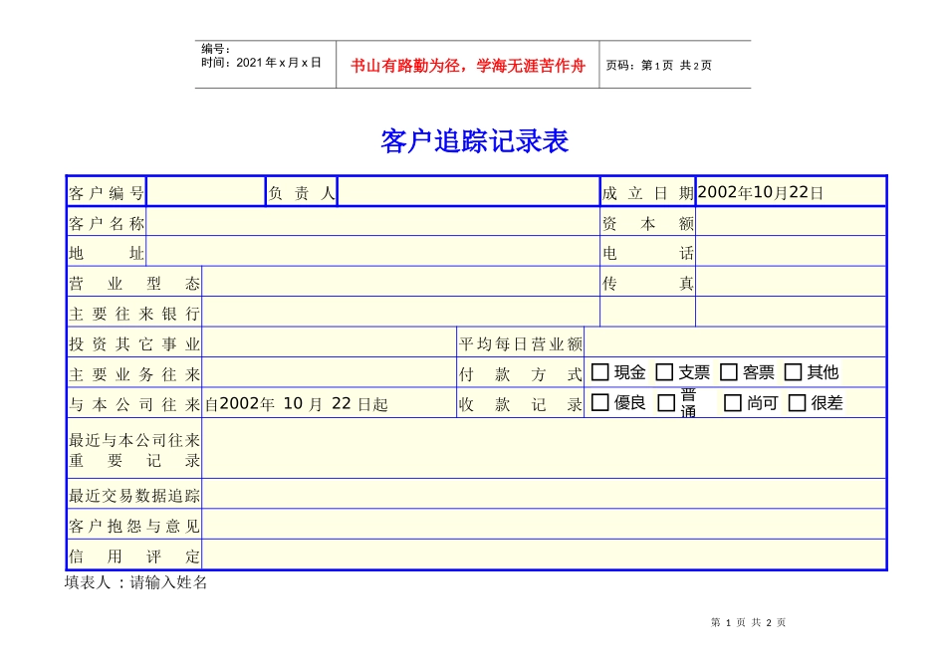Image resolution: width=946 pixels, height=669 pixels.
Task: Click the 负责人 input cell
Action: point(468,192)
